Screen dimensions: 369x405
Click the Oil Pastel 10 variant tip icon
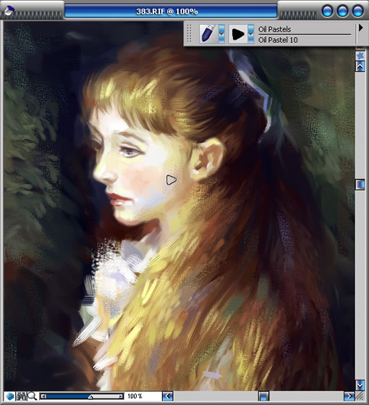238,33
